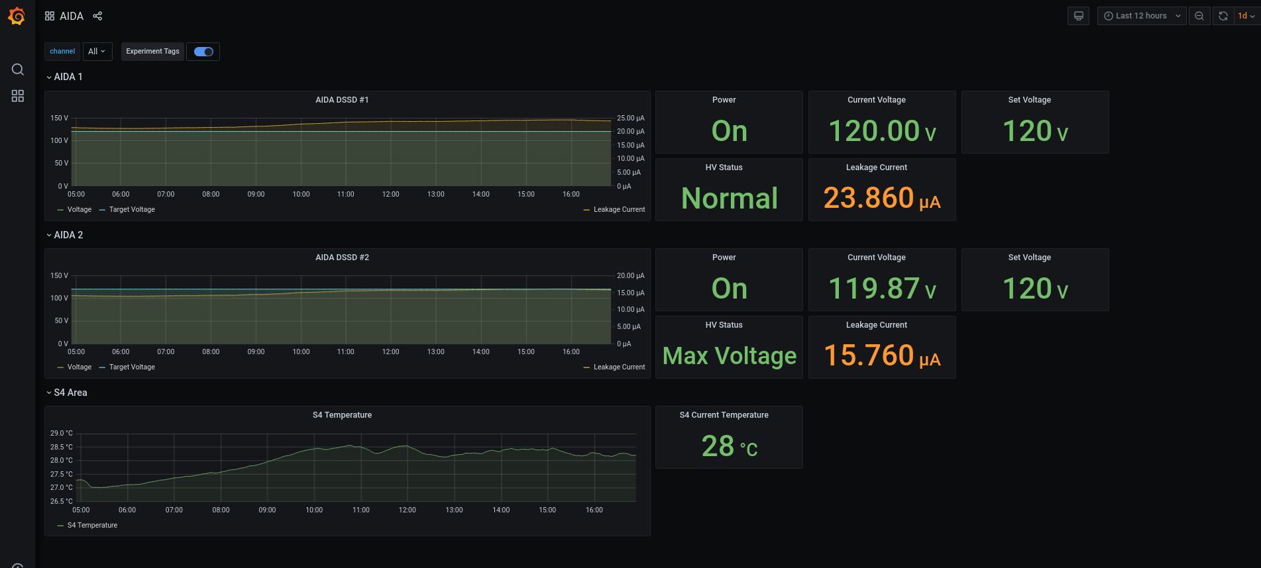Zoom out the time range
Screen dimensions: 1261x568
(x=1199, y=16)
